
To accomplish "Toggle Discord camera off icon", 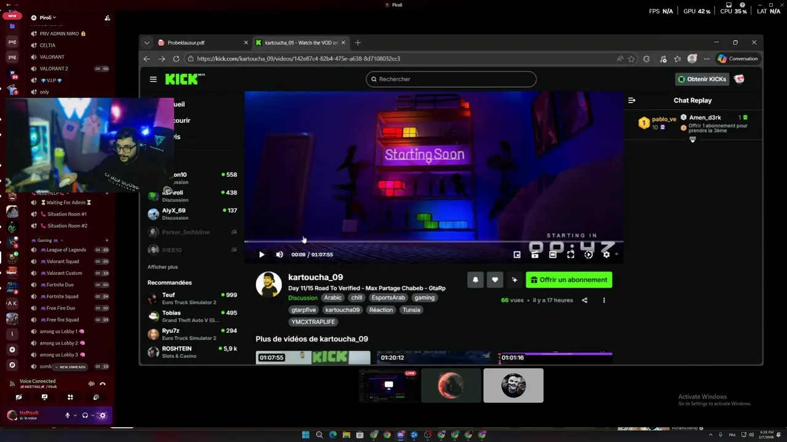I will click(x=18, y=397).
